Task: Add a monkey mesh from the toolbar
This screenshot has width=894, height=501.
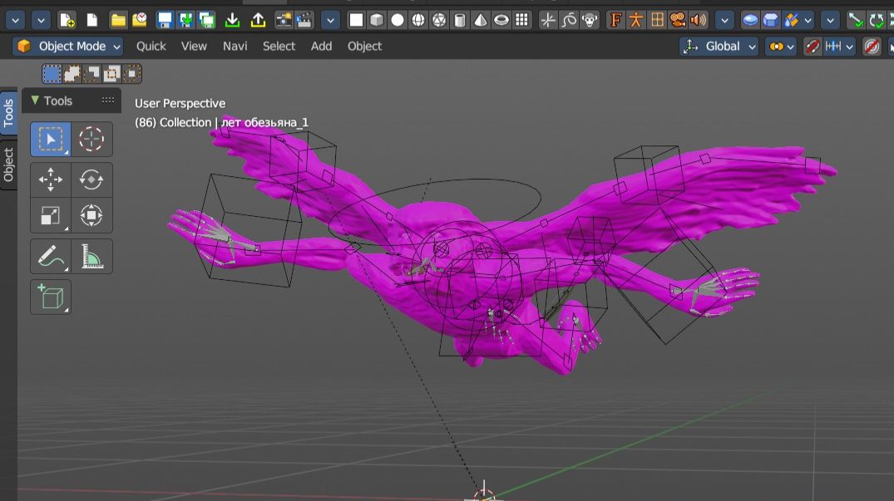Action: (590, 20)
